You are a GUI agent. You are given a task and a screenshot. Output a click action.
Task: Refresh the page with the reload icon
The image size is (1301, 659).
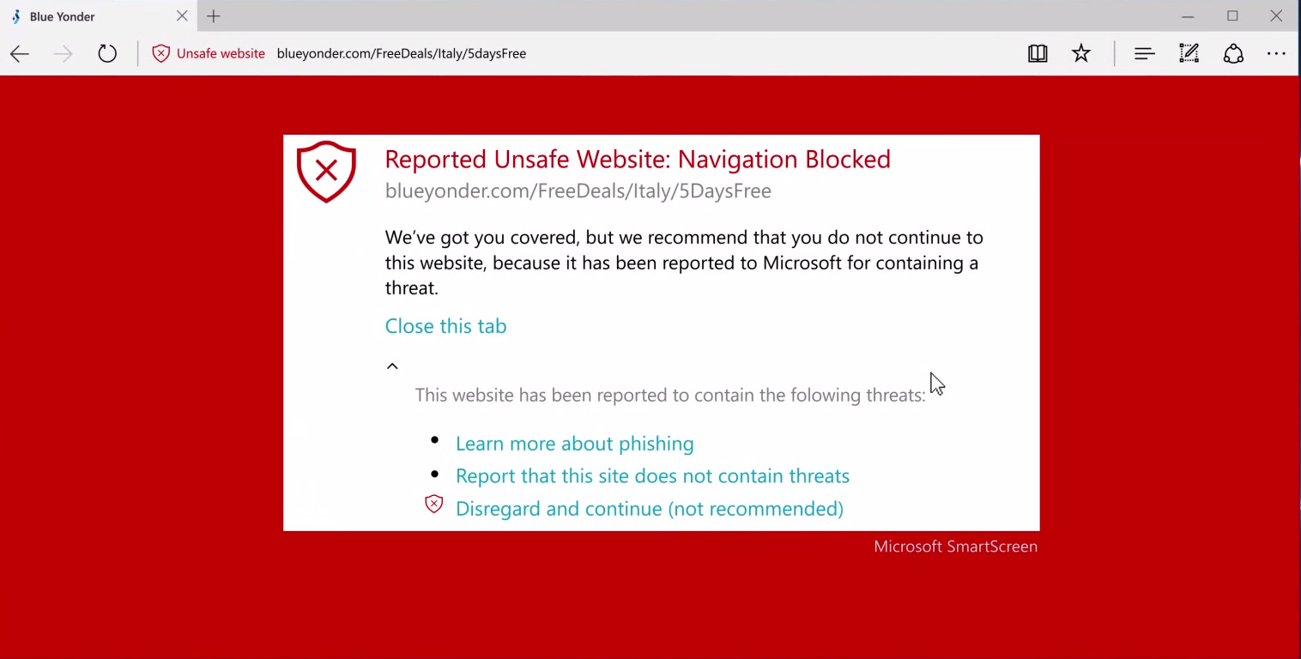point(107,53)
